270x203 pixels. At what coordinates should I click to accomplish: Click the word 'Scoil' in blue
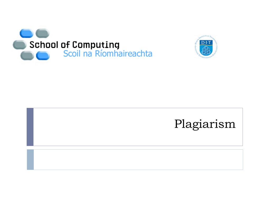tap(72, 53)
